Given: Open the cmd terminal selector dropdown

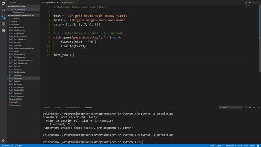Looking at the screenshot, I should pos(231,107).
